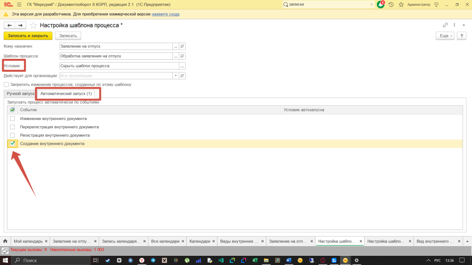Expand 'Действует для организации' dropdown
The width and height of the screenshot is (472, 265).
(176, 75)
